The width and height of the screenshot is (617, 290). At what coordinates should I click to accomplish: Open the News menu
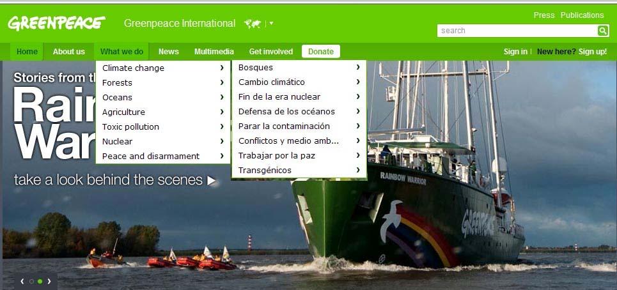pyautogui.click(x=168, y=52)
